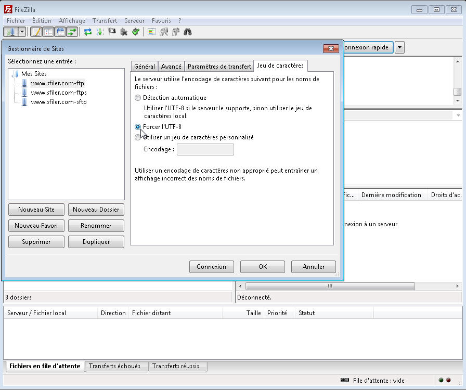Click the server icon beside www.sfiler.com-ftps
The image size is (466, 390).
pos(24,93)
